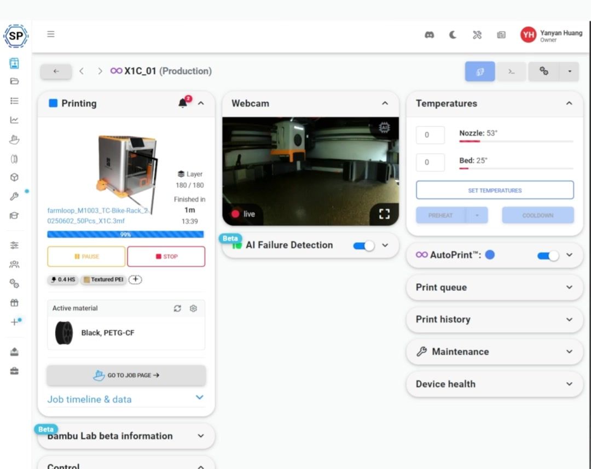Click the bed temperature input field
The image size is (591, 469).
(x=431, y=162)
